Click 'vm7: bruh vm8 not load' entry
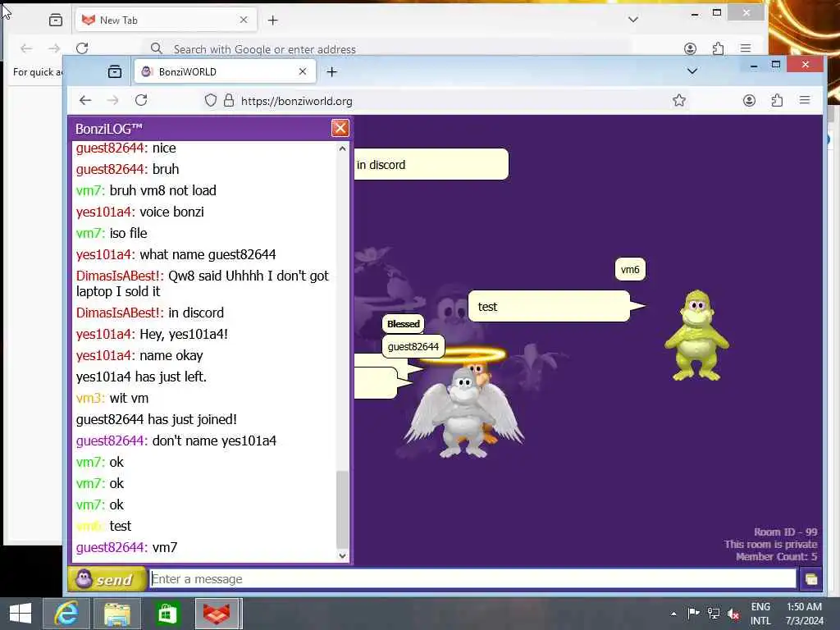The height and width of the screenshot is (630, 840). tap(146, 190)
